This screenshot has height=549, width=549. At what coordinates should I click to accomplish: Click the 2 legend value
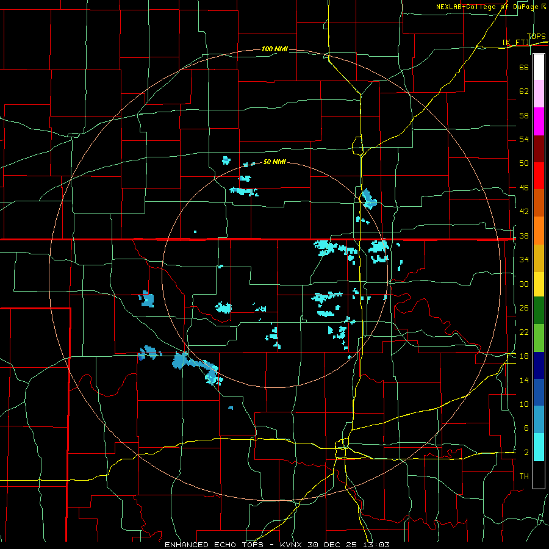click(x=526, y=453)
